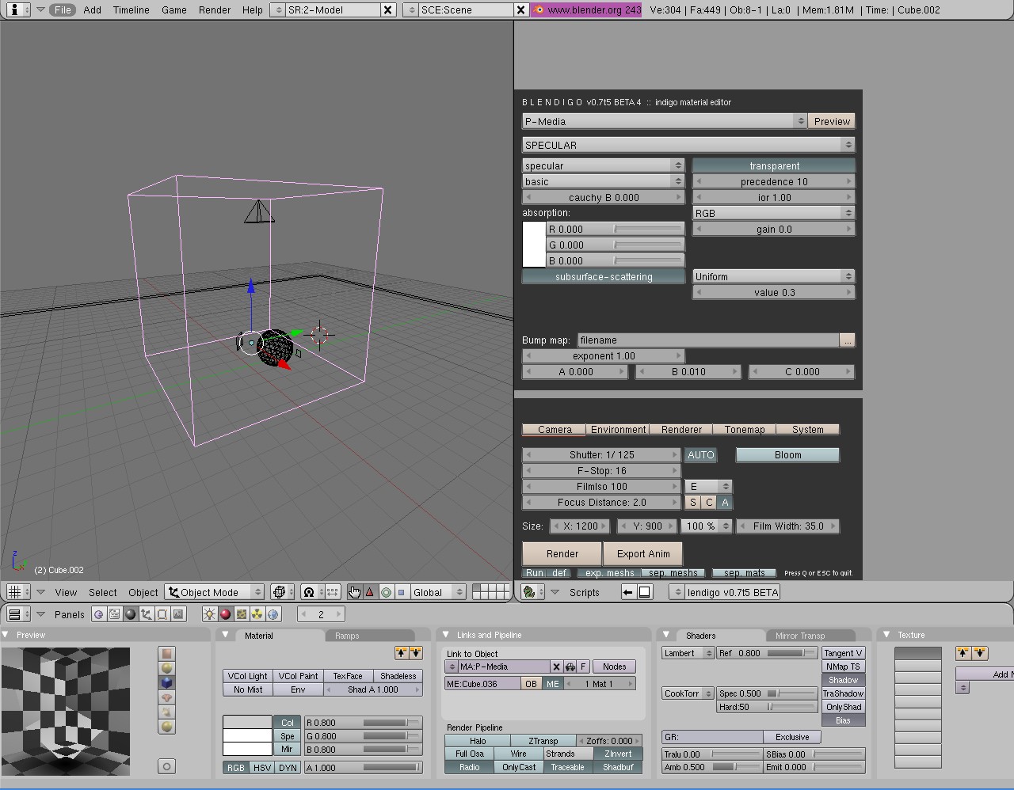
Task: Open the Timeline menu
Action: click(x=132, y=9)
